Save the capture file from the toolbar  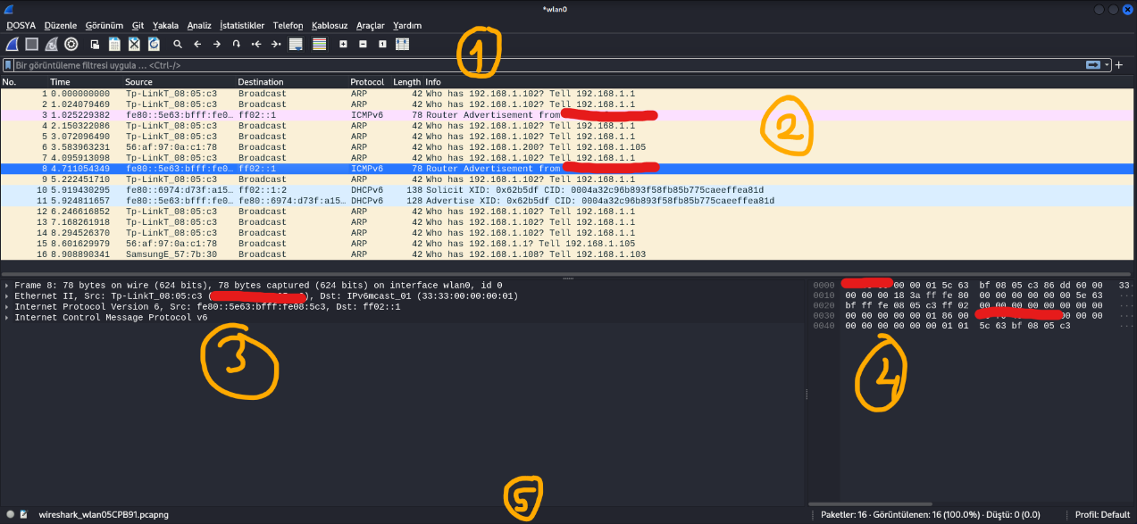(114, 43)
